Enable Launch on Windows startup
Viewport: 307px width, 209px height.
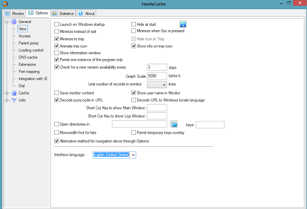57,24
